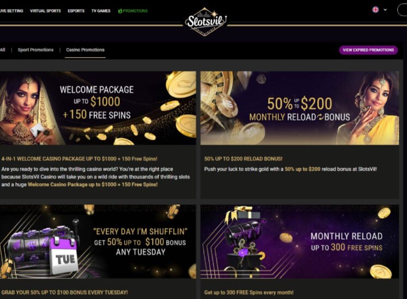
Task: Select the Casino Promotions tab
Action: coord(85,50)
